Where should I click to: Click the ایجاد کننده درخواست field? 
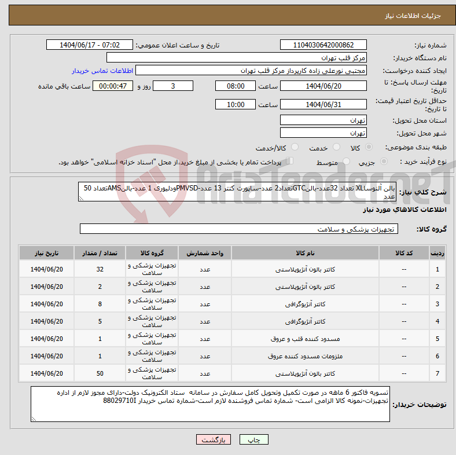tap(251, 71)
